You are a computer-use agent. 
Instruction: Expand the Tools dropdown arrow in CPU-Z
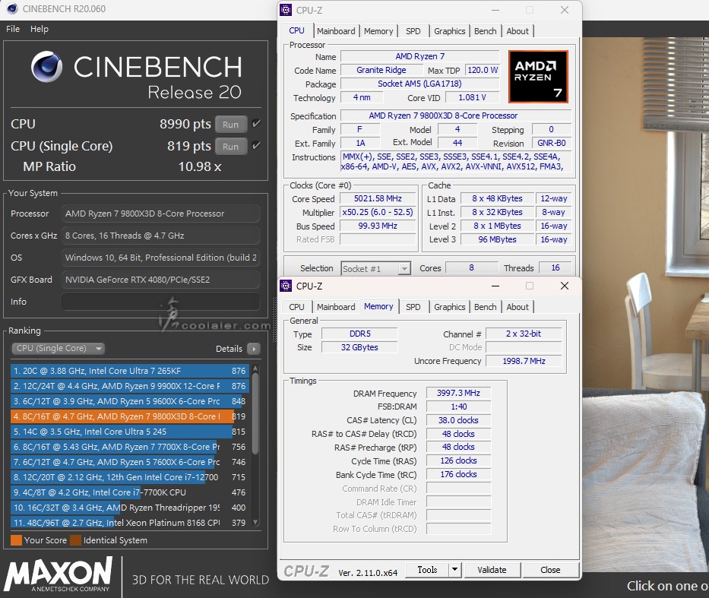pyautogui.click(x=455, y=570)
